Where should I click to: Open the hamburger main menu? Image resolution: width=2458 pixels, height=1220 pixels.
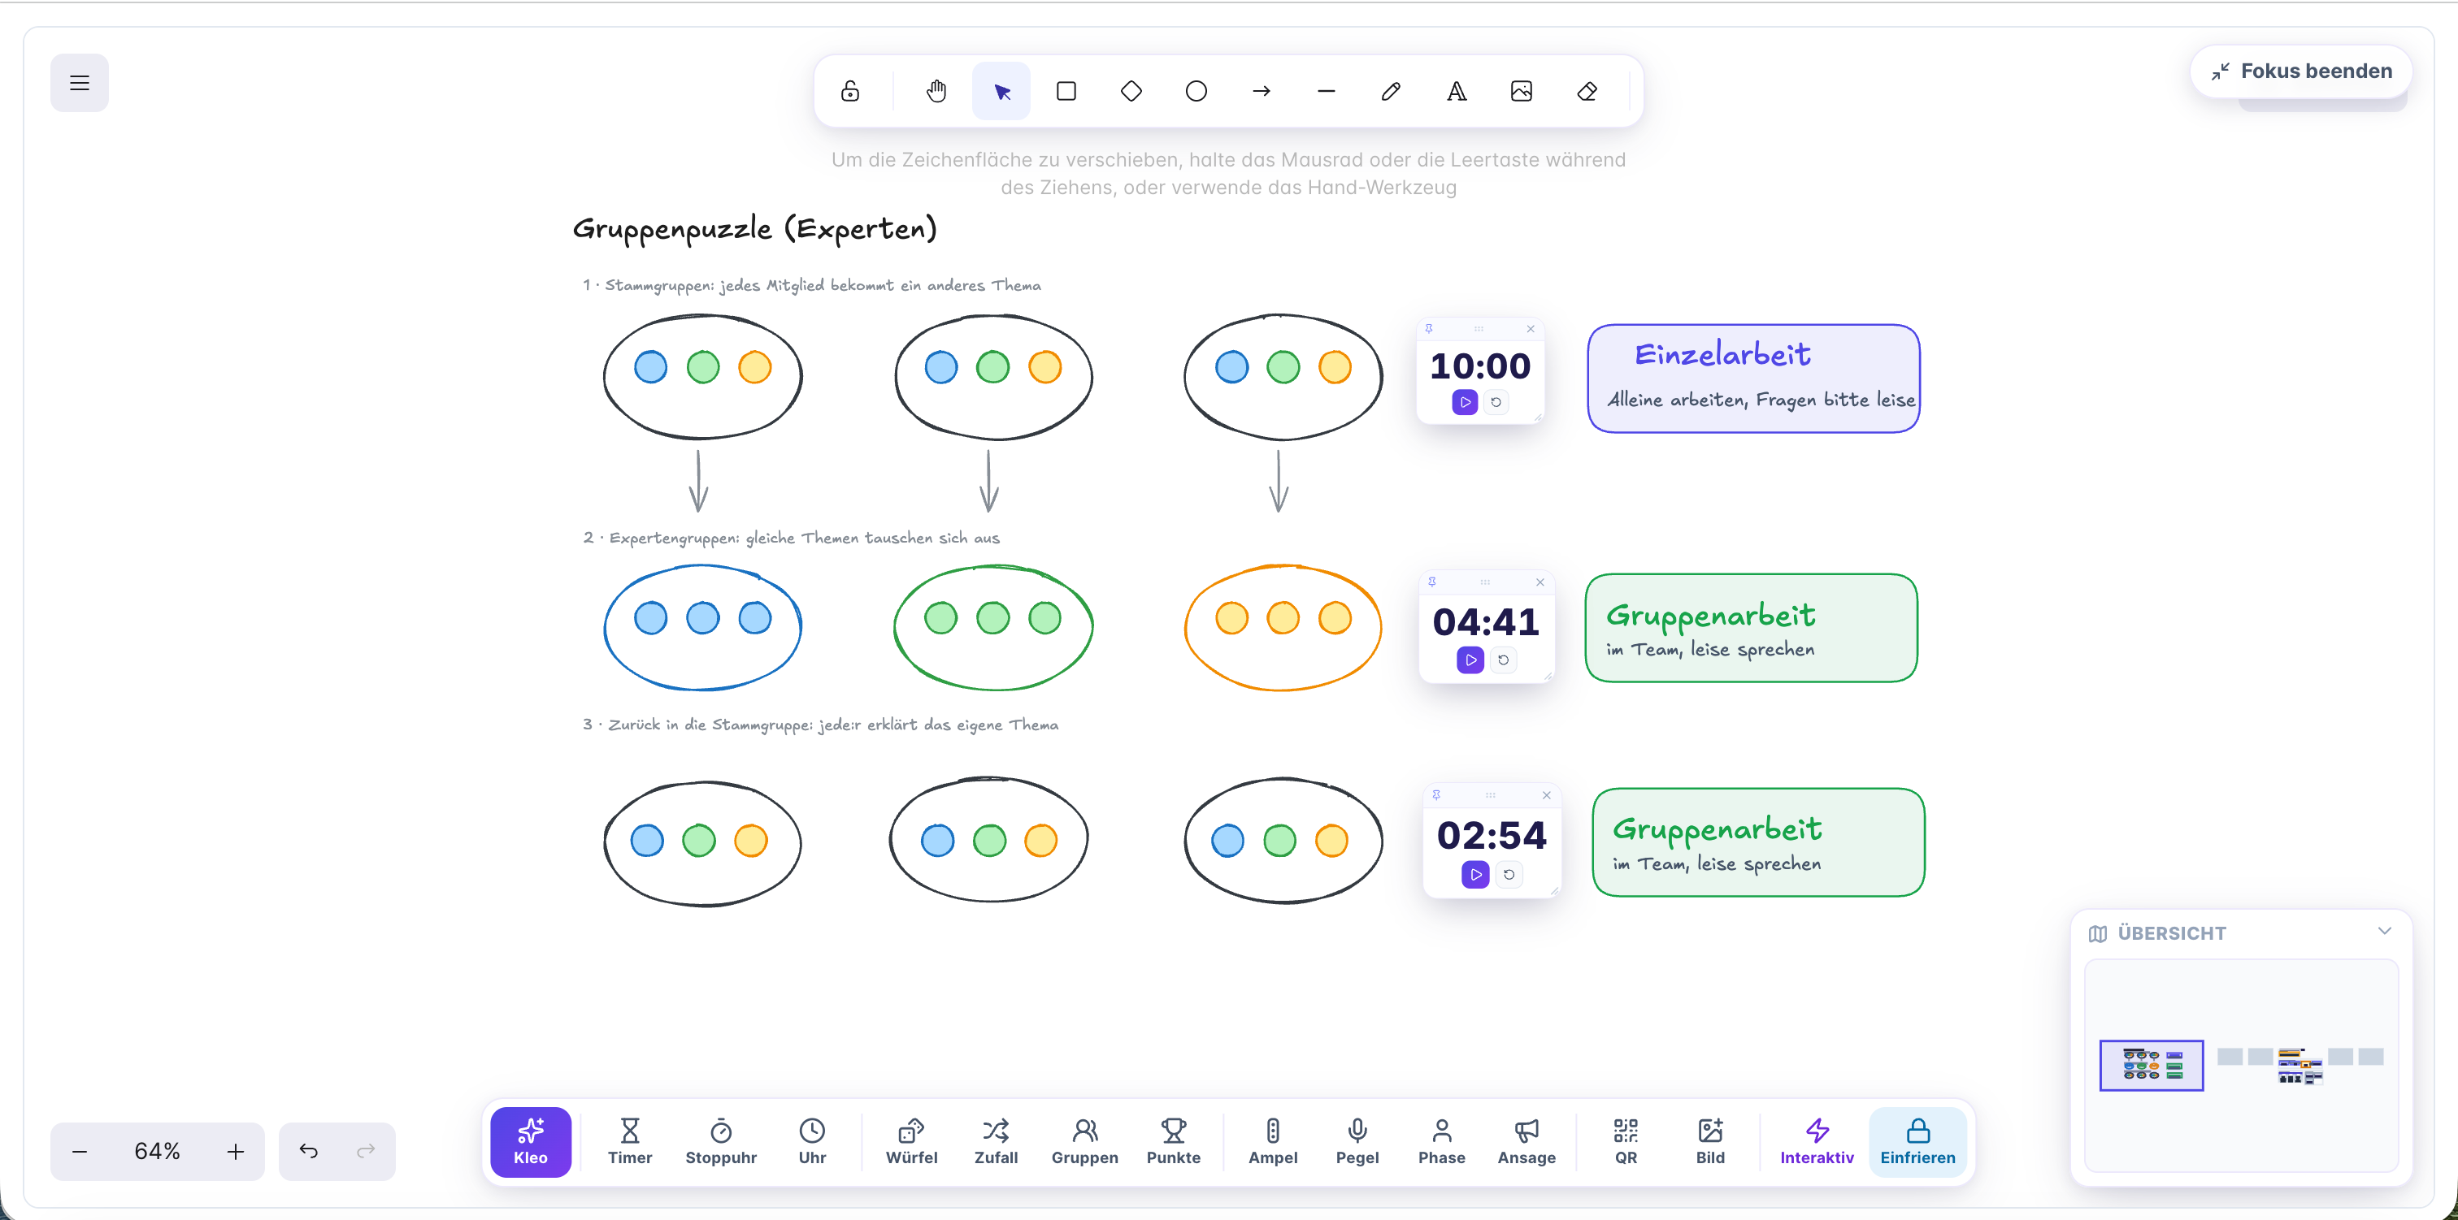coord(79,83)
